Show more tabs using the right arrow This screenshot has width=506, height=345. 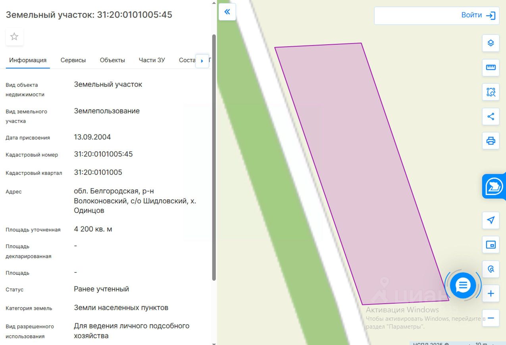click(x=202, y=61)
